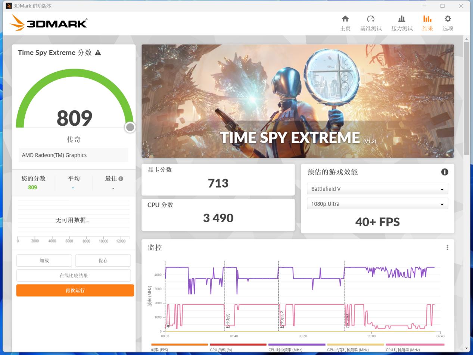Screen dimensions: 473x355
Task: Click 在线比较结果 compare results online
Action: pyautogui.click(x=74, y=276)
